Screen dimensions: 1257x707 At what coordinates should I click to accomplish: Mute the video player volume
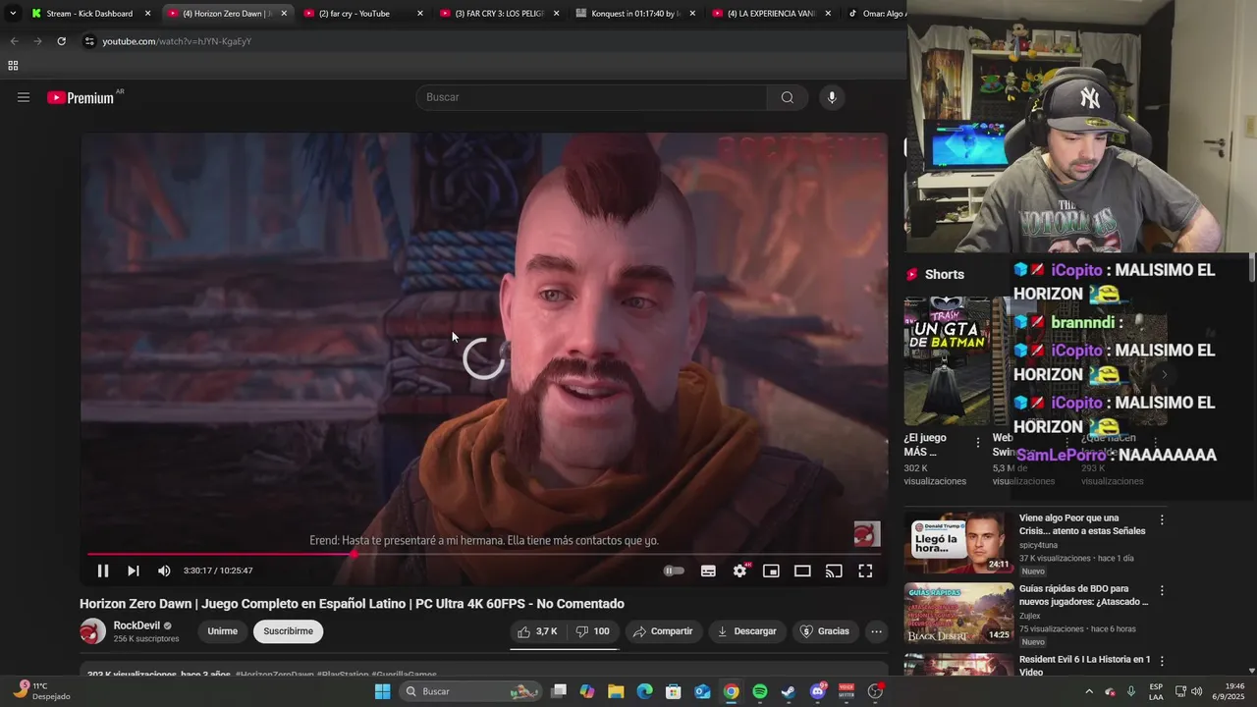tap(164, 571)
